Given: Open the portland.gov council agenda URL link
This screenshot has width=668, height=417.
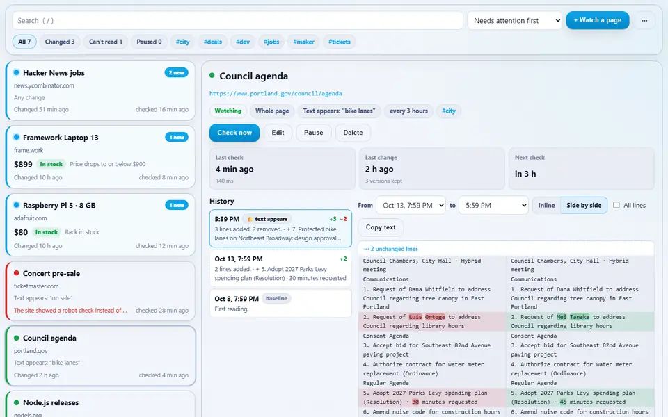Looking at the screenshot, I should coord(276,94).
